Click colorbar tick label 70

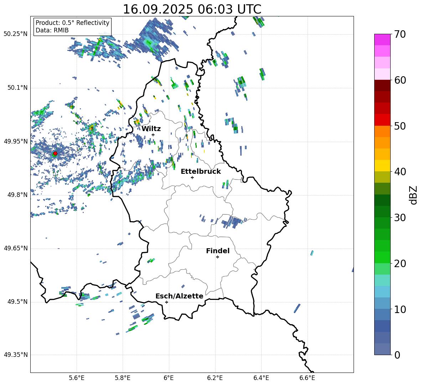coord(400,35)
